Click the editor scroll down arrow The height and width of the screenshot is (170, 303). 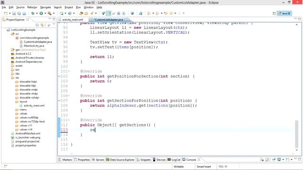click(x=297, y=150)
